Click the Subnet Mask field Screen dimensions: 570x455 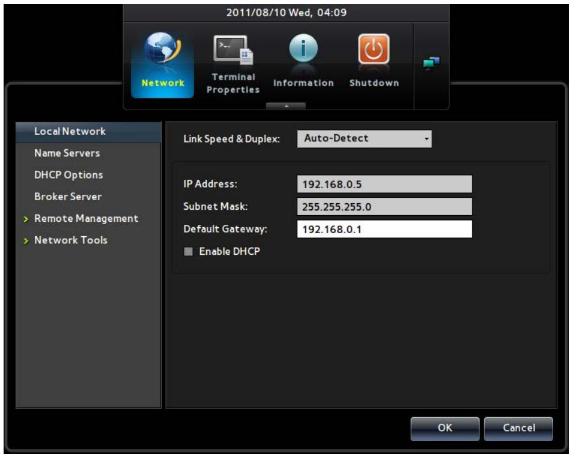tap(385, 207)
